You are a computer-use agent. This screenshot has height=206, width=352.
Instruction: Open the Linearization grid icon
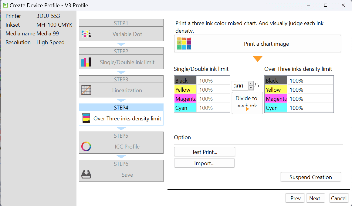(x=86, y=90)
